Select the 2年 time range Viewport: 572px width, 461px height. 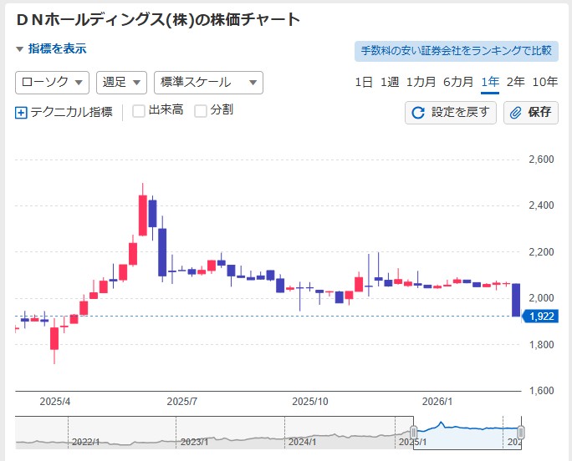pos(515,82)
